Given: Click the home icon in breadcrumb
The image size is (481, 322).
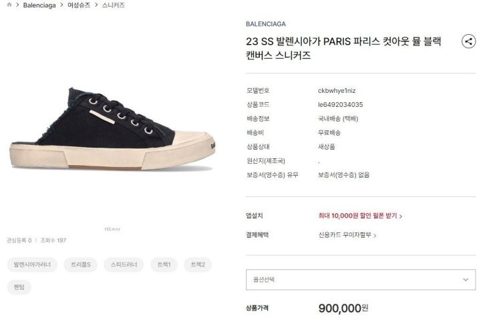Looking at the screenshot, I should click(x=9, y=5).
